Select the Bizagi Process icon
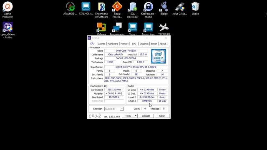267x150 pixels. pyautogui.click(x=117, y=10)
